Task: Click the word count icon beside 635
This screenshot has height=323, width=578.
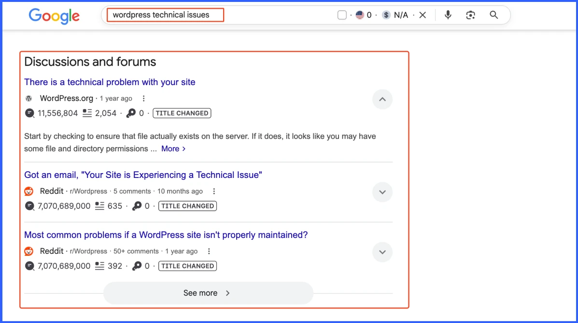Action: click(99, 206)
